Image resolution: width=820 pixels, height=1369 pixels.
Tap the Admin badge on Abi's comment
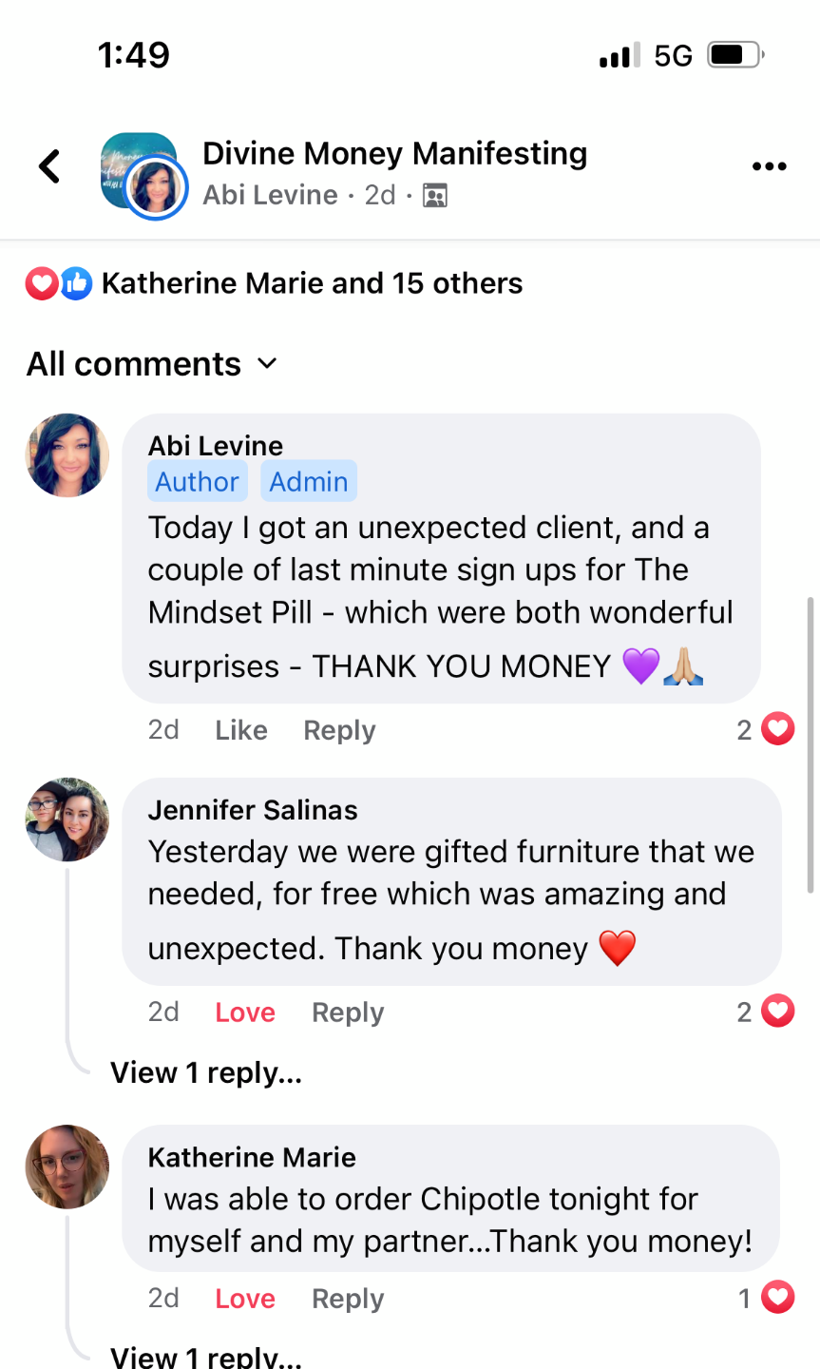pyautogui.click(x=308, y=482)
